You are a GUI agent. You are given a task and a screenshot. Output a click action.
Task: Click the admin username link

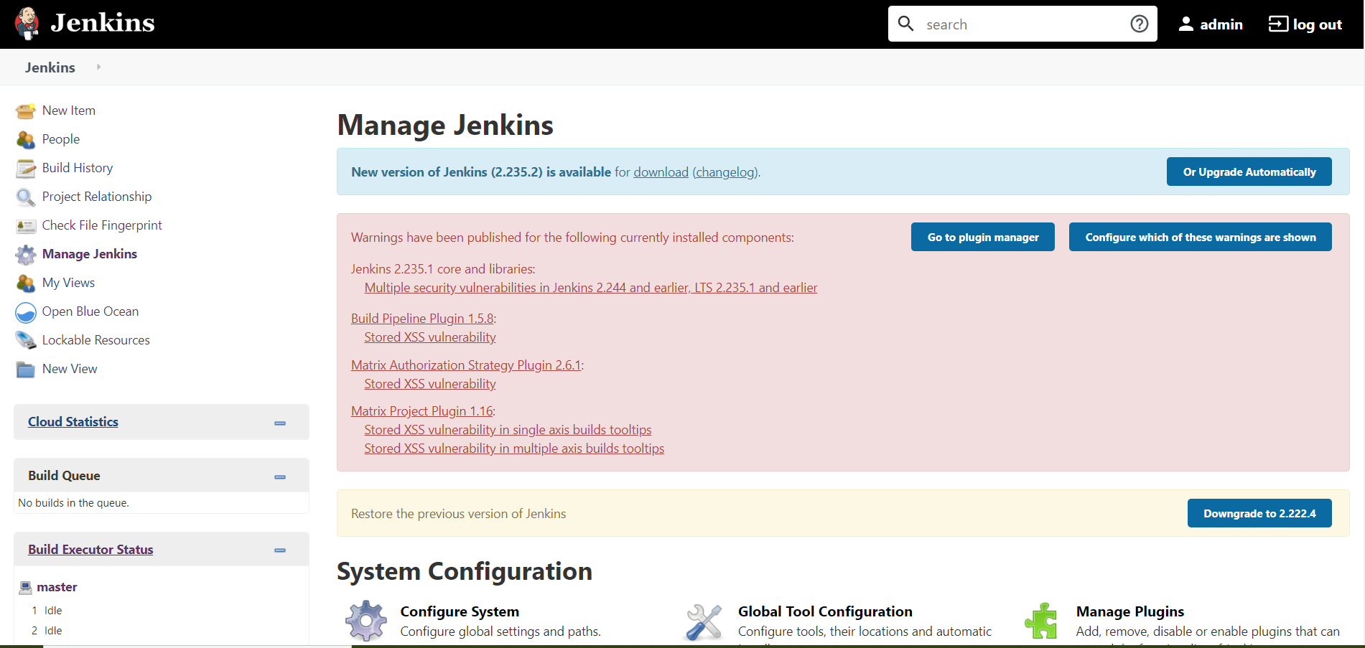click(1221, 24)
